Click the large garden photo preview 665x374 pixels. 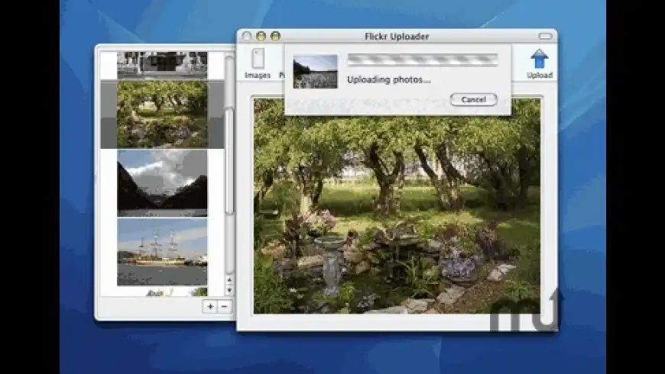tap(397, 206)
